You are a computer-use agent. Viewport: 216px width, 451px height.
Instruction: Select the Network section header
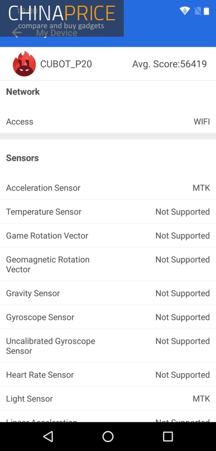[23, 92]
